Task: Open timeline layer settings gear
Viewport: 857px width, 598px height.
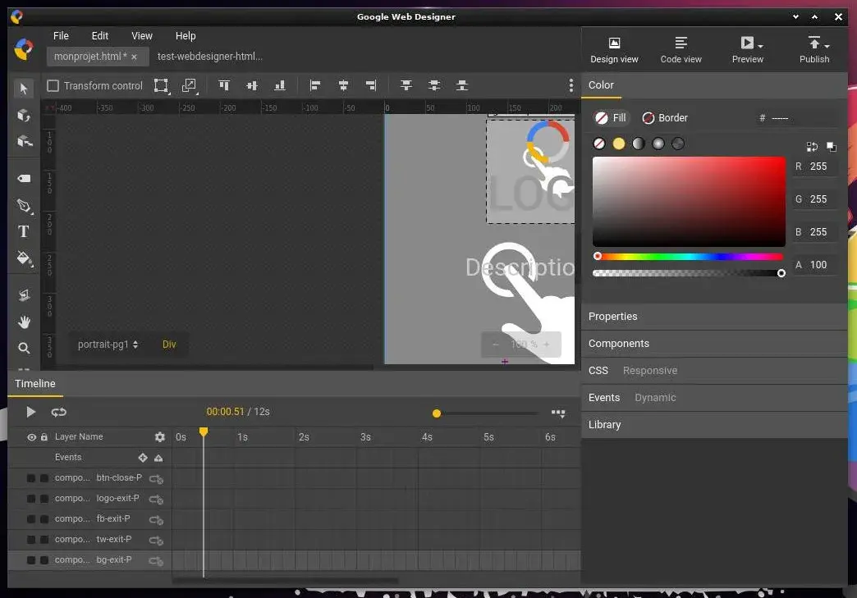Action: tap(159, 437)
